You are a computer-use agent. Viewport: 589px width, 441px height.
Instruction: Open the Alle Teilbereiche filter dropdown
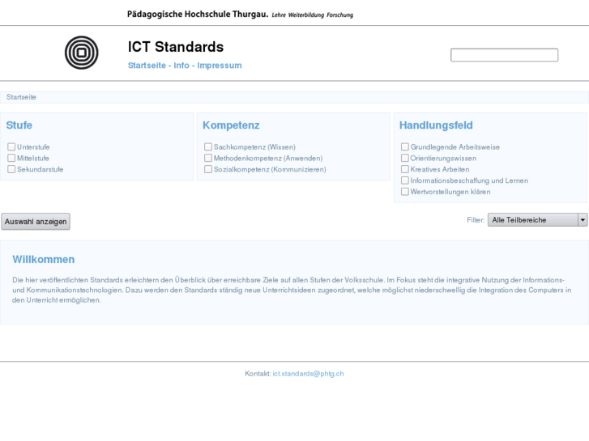(x=537, y=220)
